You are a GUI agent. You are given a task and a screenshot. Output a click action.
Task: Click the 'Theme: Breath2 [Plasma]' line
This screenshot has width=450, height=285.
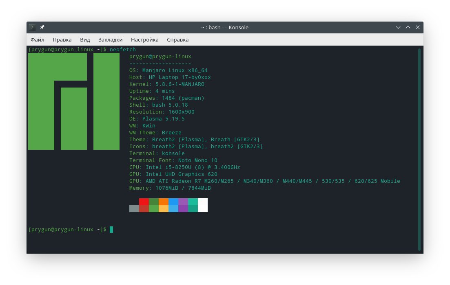coord(194,140)
